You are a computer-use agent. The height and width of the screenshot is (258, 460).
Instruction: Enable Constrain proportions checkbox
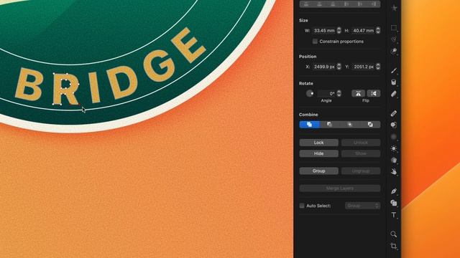(315, 42)
